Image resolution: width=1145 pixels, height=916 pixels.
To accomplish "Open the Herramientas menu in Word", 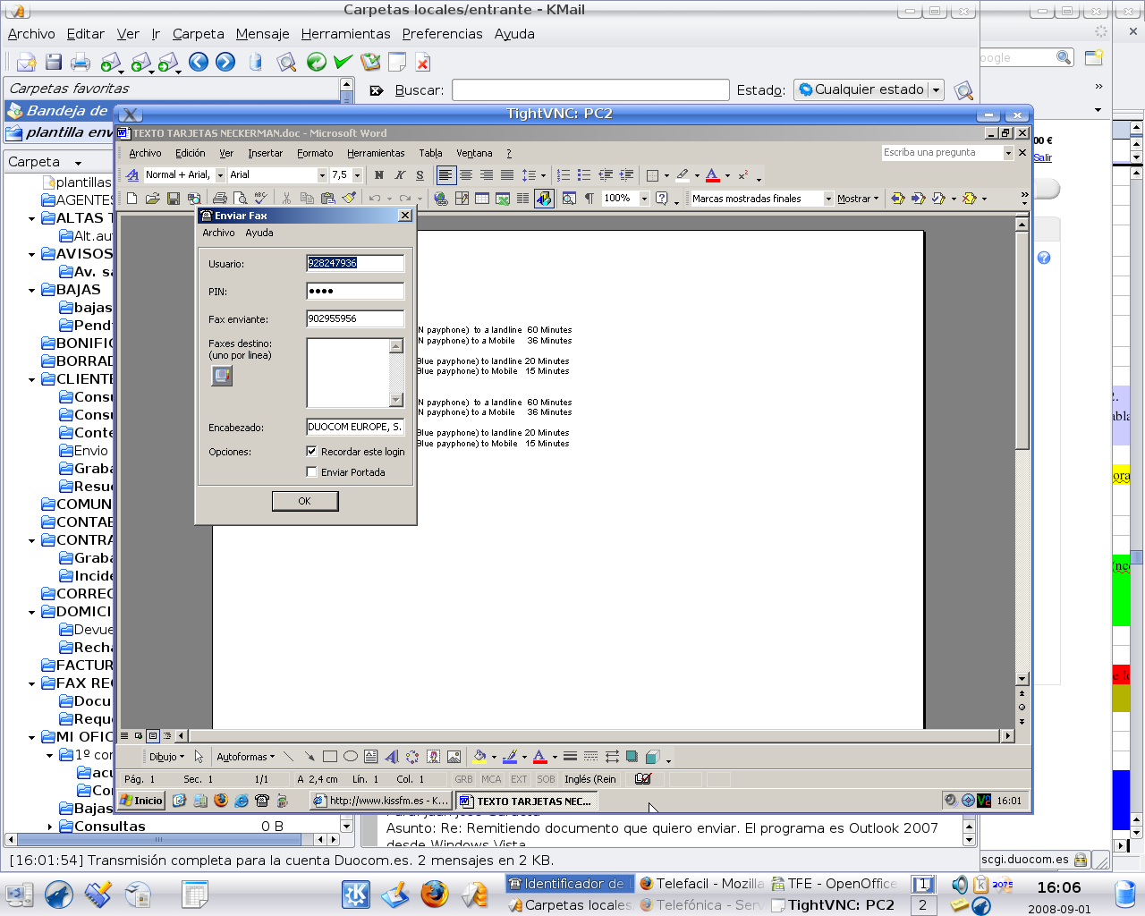I will pos(375,154).
